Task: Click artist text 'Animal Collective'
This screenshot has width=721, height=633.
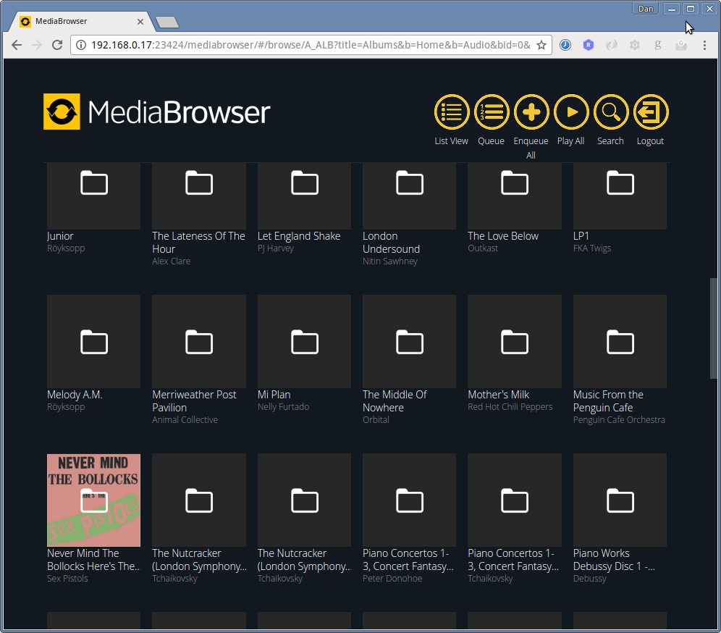Action: [x=185, y=420]
